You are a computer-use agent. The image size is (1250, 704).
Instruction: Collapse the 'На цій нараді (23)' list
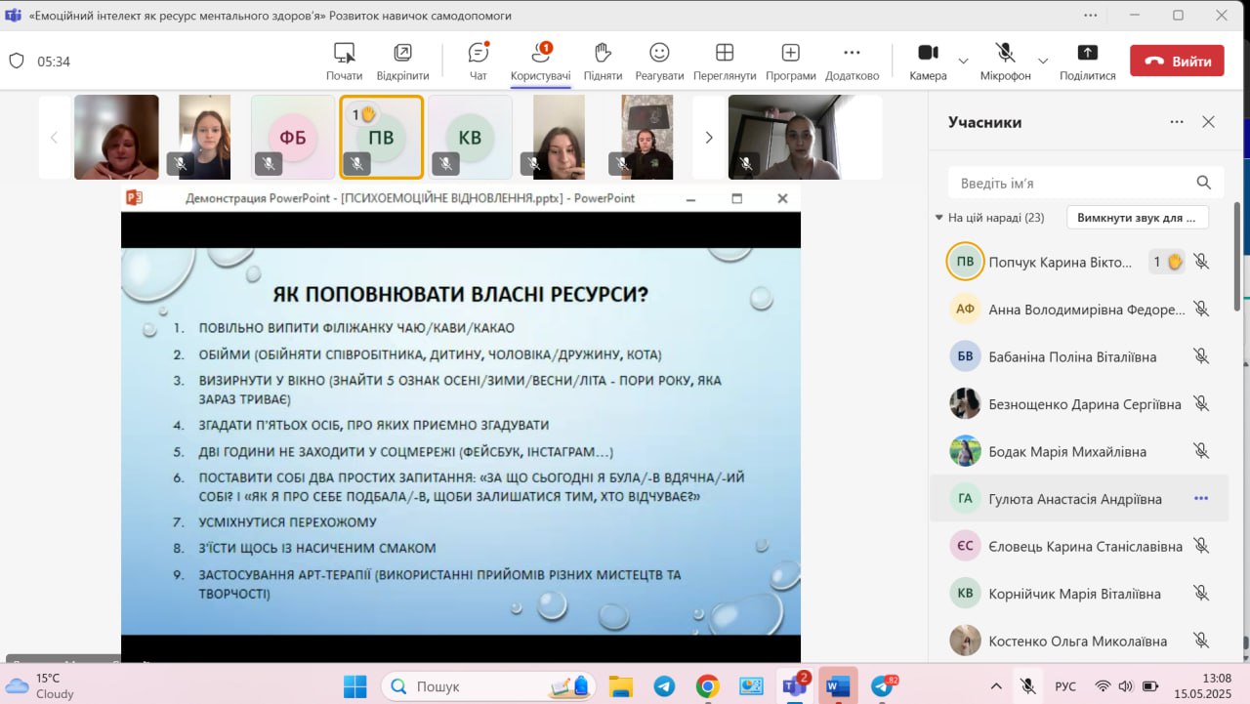click(939, 218)
